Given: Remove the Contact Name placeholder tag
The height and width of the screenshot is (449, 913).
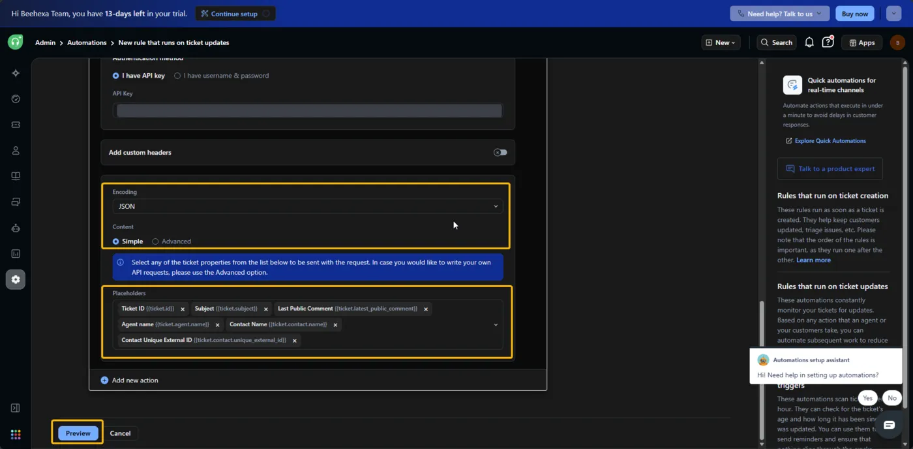Looking at the screenshot, I should (x=335, y=324).
